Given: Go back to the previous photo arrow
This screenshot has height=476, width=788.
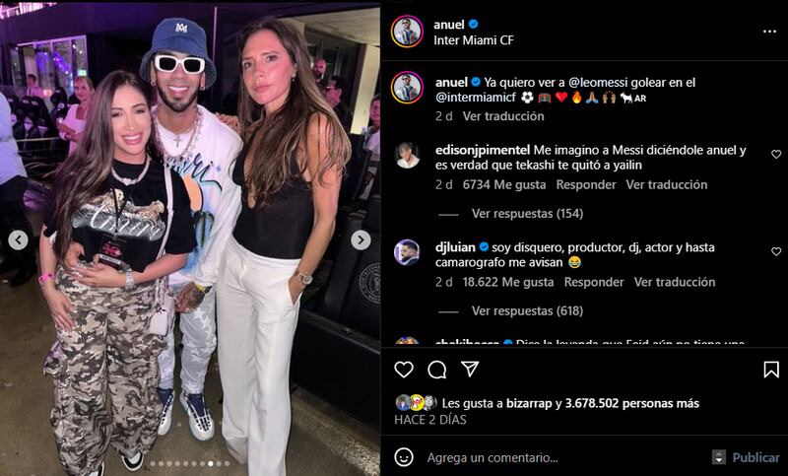Looking at the screenshot, I should tap(18, 240).
